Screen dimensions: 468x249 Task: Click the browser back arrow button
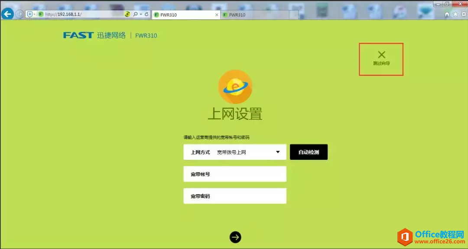(x=7, y=14)
